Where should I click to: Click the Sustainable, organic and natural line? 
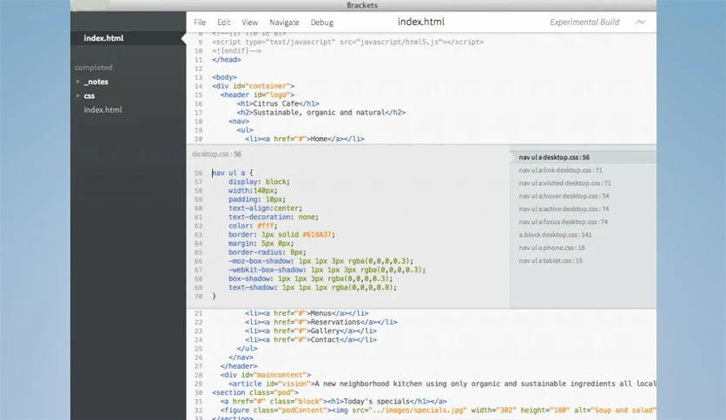[x=320, y=113]
